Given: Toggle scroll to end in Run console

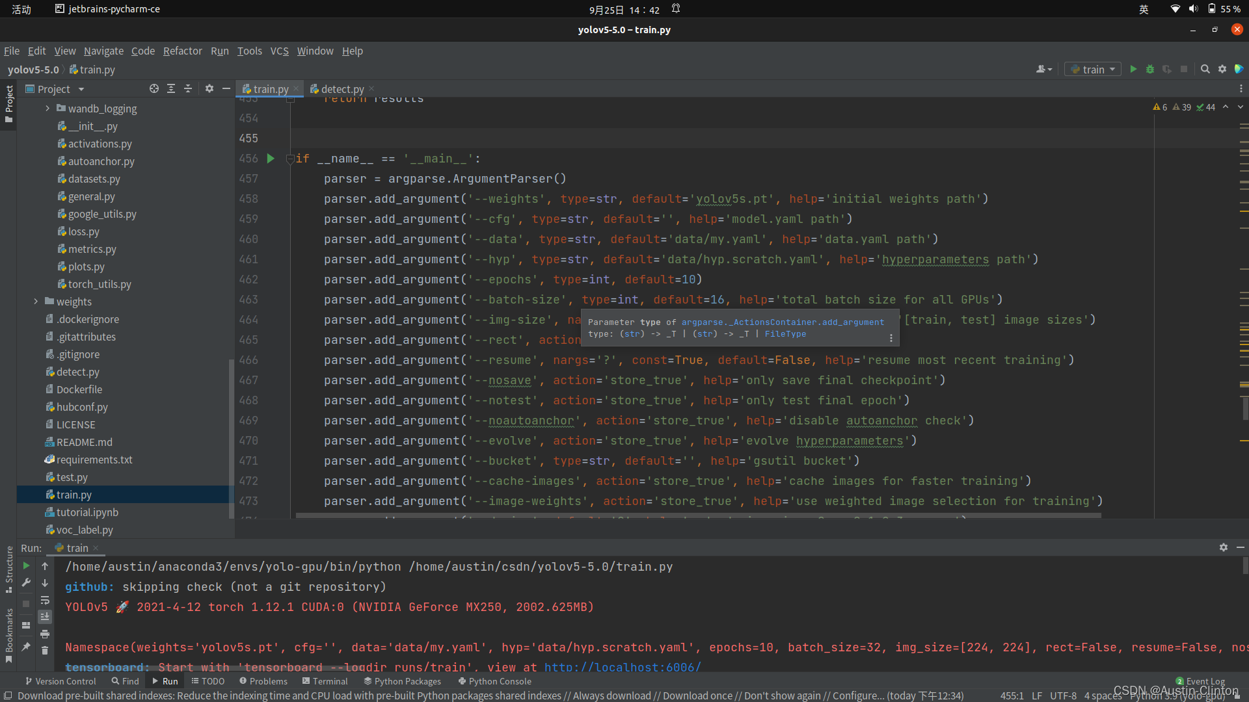Looking at the screenshot, I should (45, 617).
